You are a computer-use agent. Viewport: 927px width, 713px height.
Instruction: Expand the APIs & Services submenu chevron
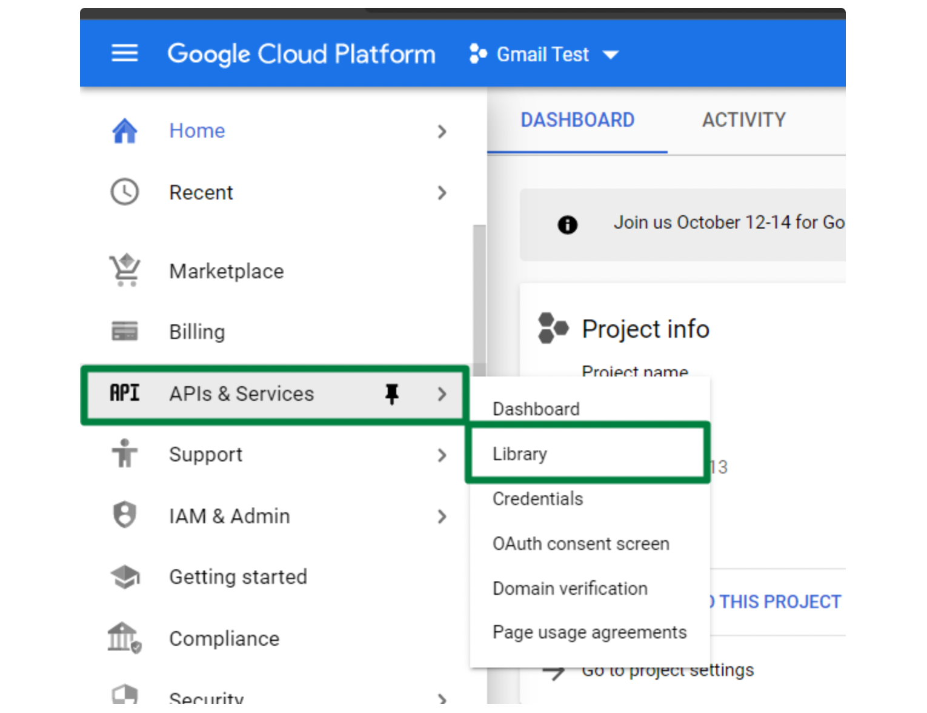442,394
